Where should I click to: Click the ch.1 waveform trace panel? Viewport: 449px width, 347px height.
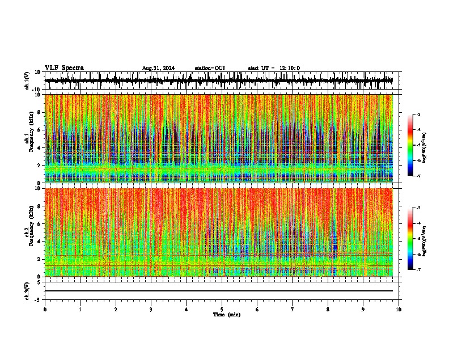tap(222, 81)
